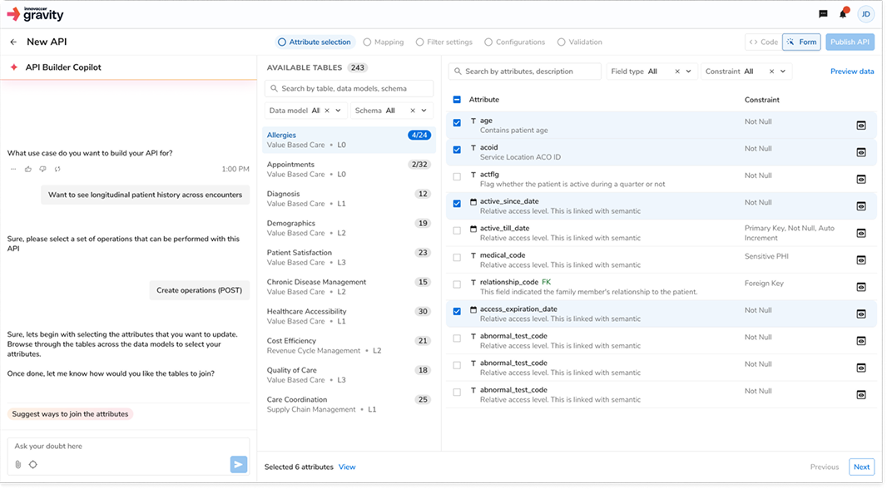The height and width of the screenshot is (489, 887).
Task: Click the Previous button
Action: click(x=825, y=467)
